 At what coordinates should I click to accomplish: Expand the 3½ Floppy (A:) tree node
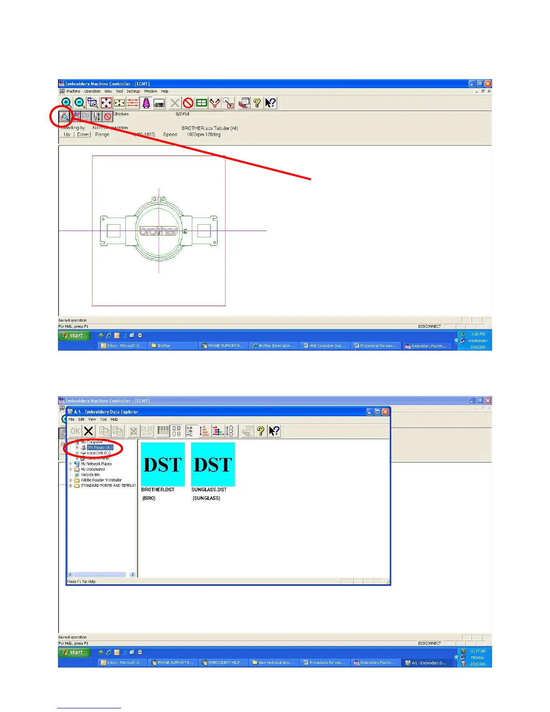(77, 448)
